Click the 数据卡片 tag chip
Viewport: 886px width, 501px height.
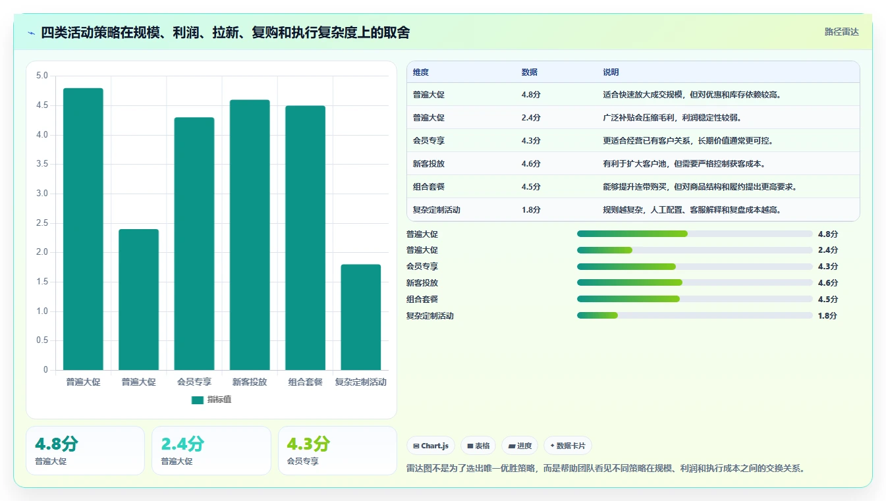[567, 446]
